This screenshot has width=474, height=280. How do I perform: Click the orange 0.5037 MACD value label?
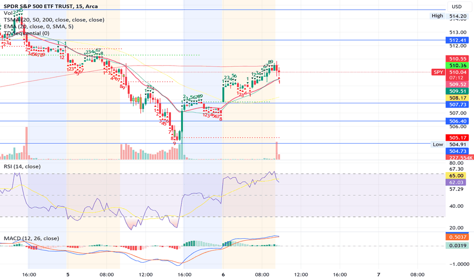tap(457, 237)
